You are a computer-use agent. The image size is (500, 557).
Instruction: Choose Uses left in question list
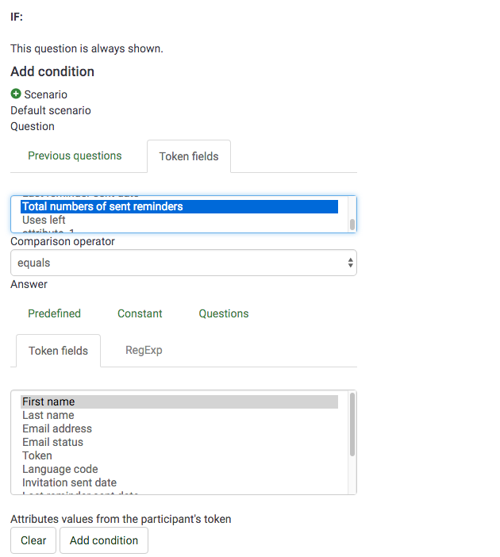[x=44, y=220]
